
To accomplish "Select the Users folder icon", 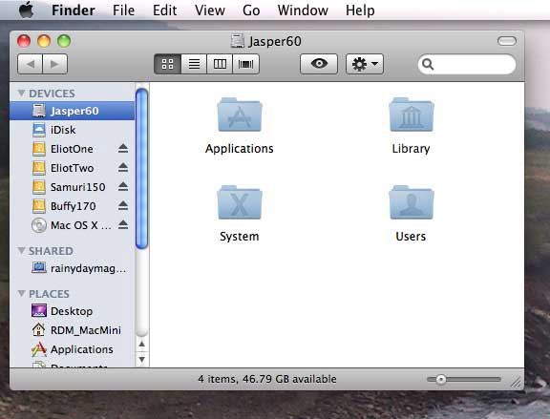I will point(412,202).
